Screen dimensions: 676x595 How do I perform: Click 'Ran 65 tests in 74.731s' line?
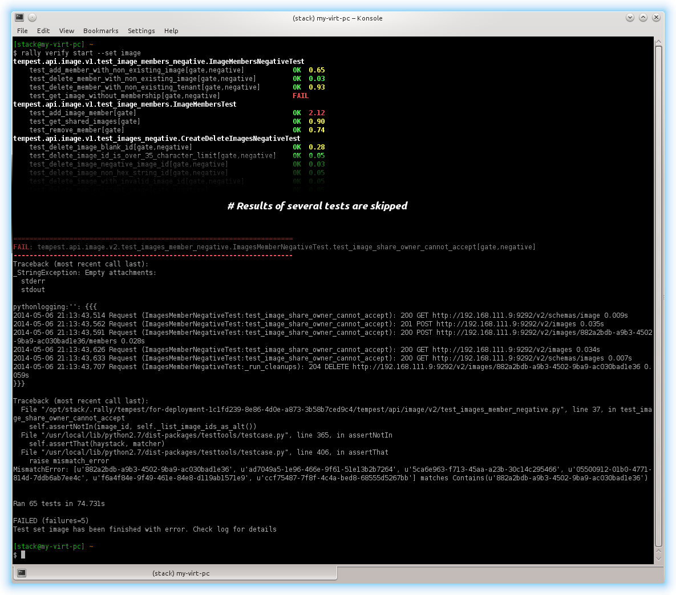coord(59,504)
